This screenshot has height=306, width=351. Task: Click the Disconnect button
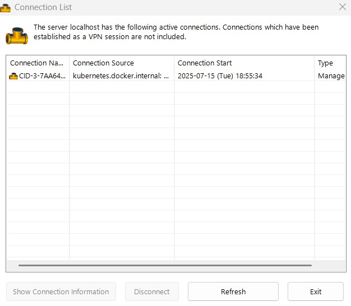coord(152,291)
